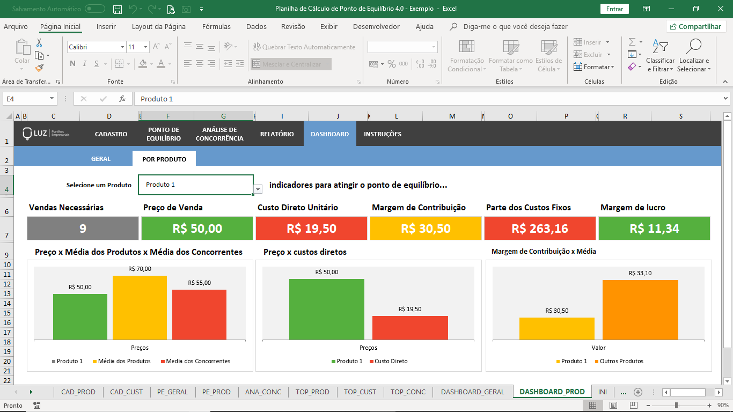Click the Save icon in title bar
The image size is (733, 412).
click(x=118, y=9)
